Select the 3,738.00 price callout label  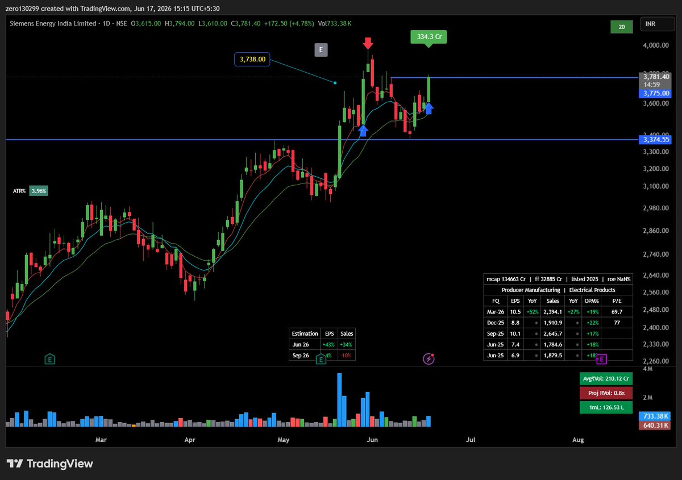[x=252, y=59]
